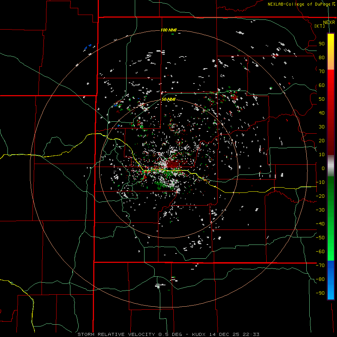The image size is (337, 337).
Task: Click the '50' value on the velocity scale
Action: click(x=322, y=99)
